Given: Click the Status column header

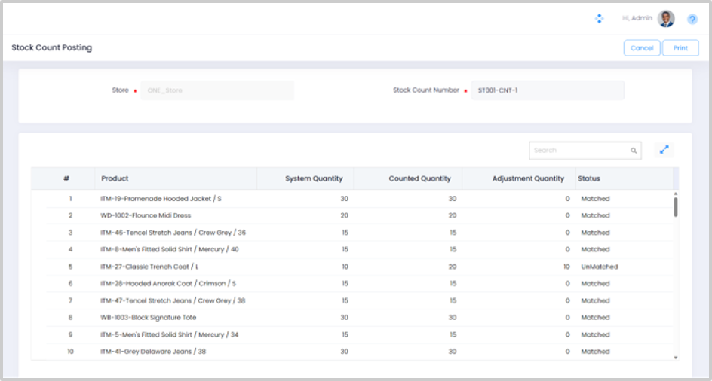Looking at the screenshot, I should (589, 178).
